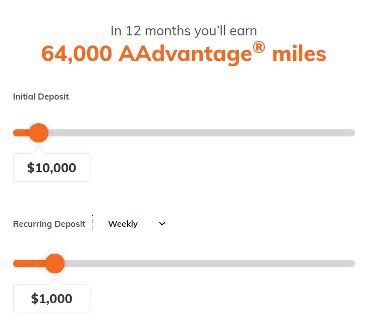The width and height of the screenshot is (385, 334).
Task: Open the Weekly frequency dropdown
Action: pyautogui.click(x=137, y=224)
